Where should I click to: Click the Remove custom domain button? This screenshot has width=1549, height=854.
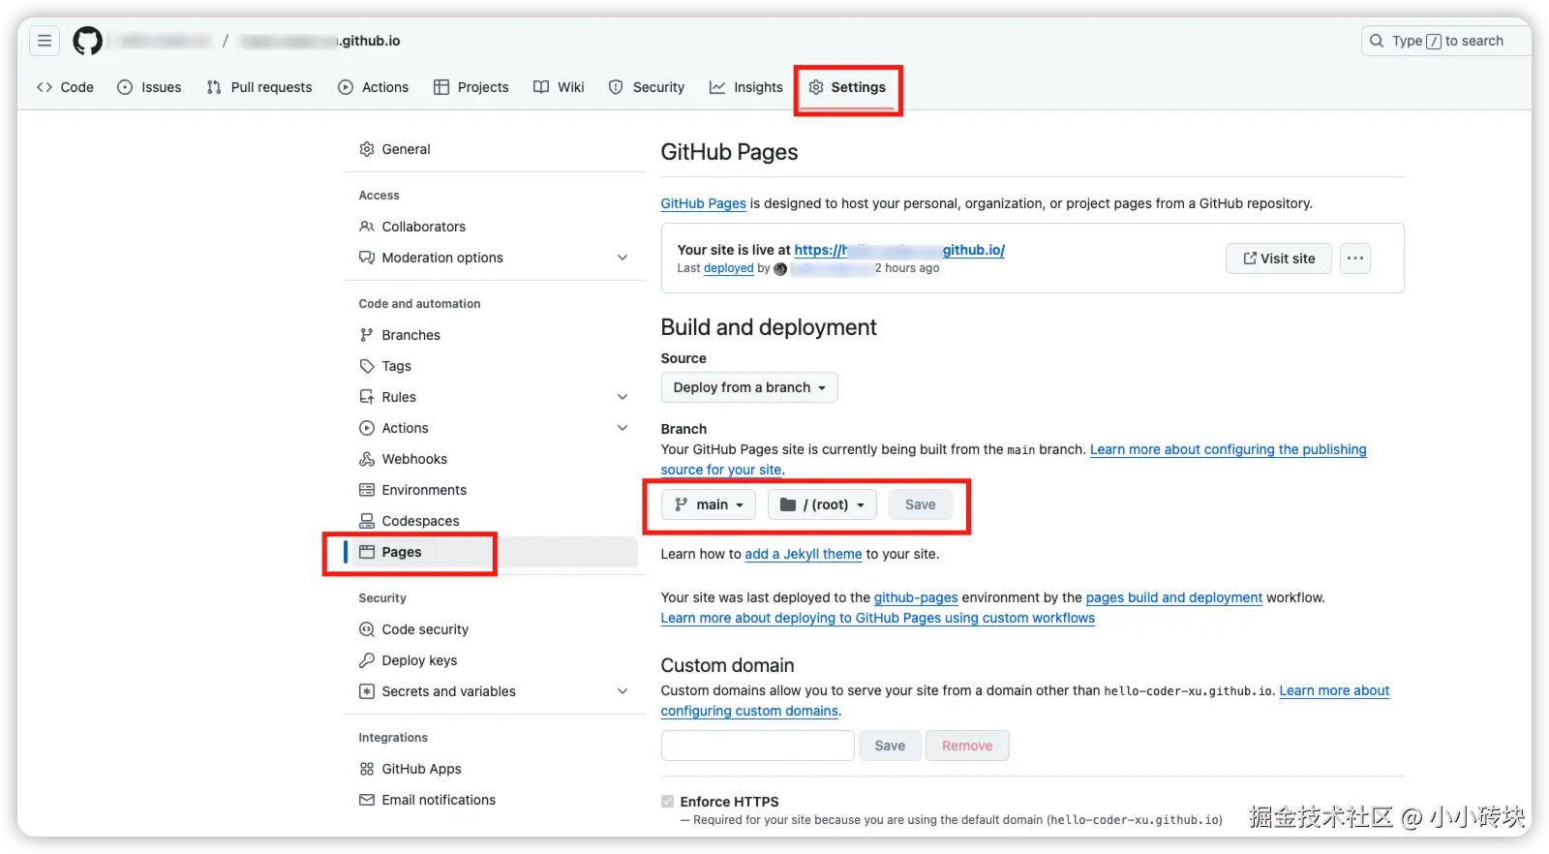pyautogui.click(x=967, y=746)
